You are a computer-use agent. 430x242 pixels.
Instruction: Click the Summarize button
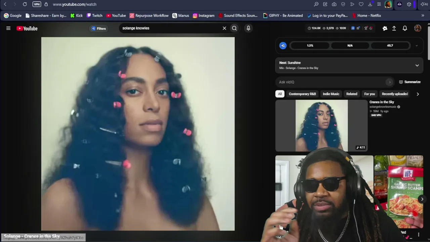click(410, 82)
